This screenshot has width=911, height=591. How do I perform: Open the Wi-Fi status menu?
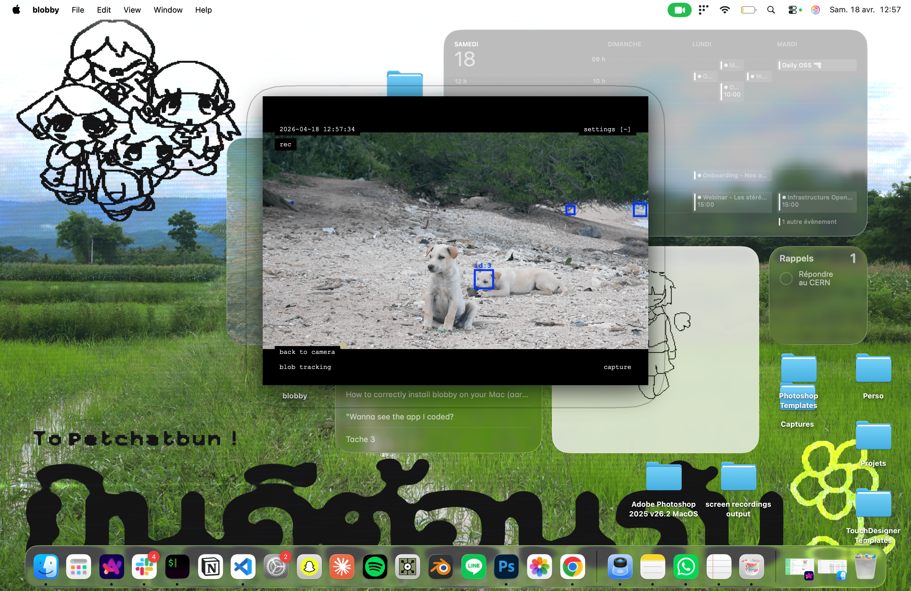724,10
